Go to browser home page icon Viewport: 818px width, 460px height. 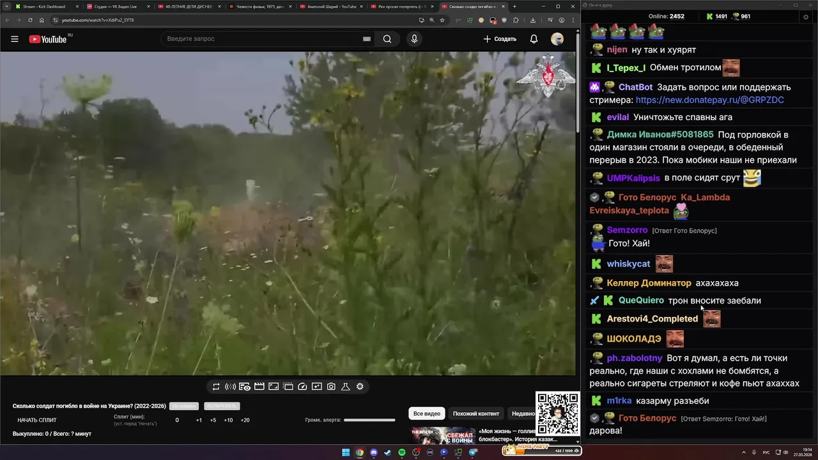coord(42,20)
